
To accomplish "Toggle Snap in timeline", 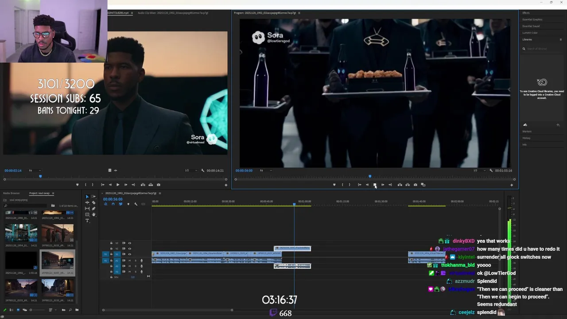I will (113, 204).
